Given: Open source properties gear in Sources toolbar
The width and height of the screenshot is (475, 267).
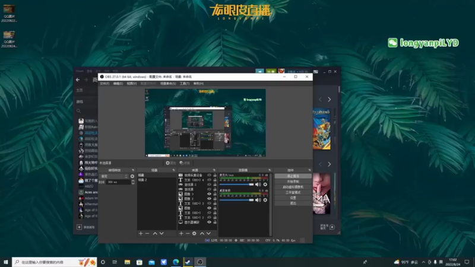Looking at the screenshot, I should click(x=194, y=233).
